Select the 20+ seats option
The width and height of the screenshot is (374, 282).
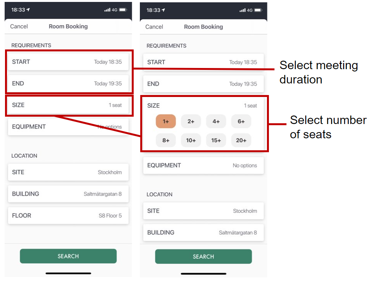tap(241, 140)
